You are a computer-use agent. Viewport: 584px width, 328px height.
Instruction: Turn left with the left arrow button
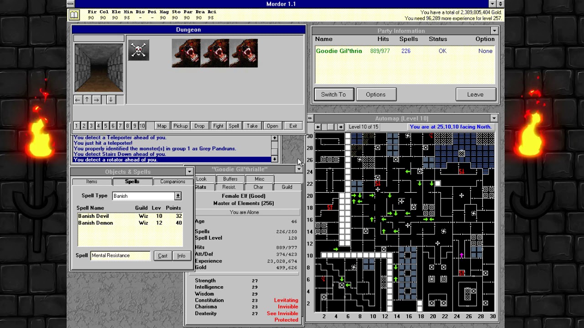78,100
